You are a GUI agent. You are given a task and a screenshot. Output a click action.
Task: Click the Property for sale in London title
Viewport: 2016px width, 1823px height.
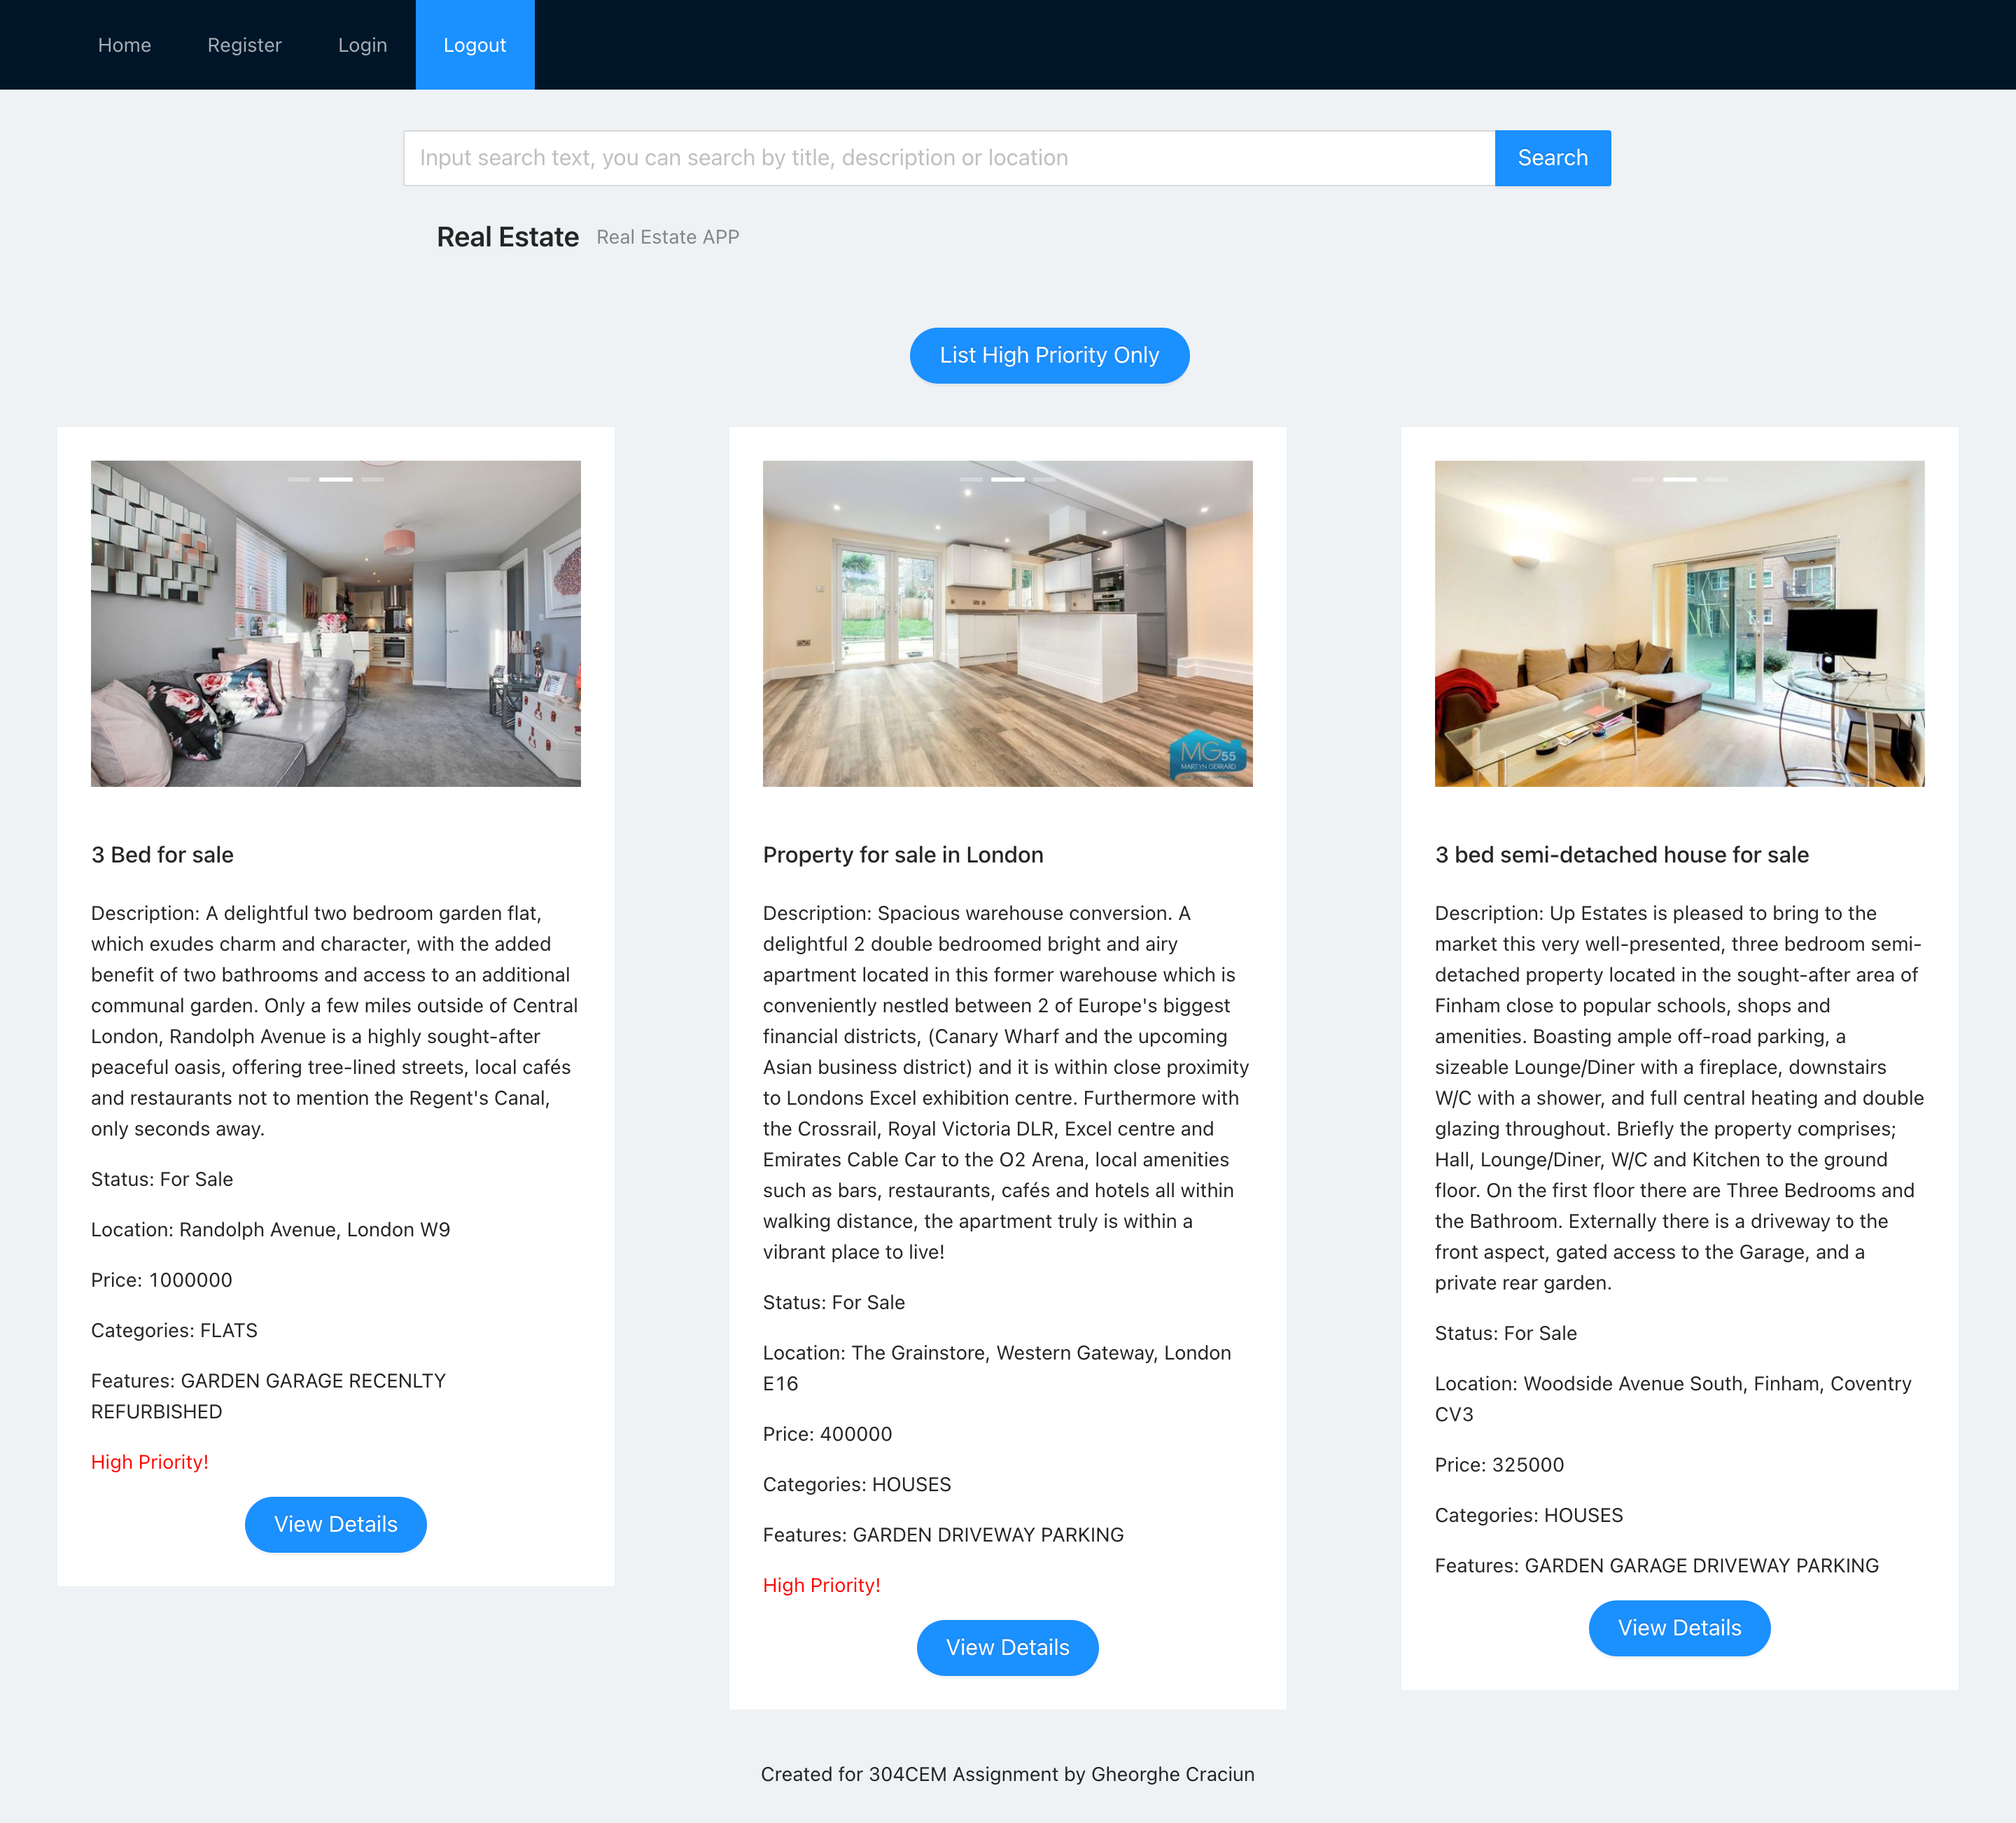click(x=903, y=855)
